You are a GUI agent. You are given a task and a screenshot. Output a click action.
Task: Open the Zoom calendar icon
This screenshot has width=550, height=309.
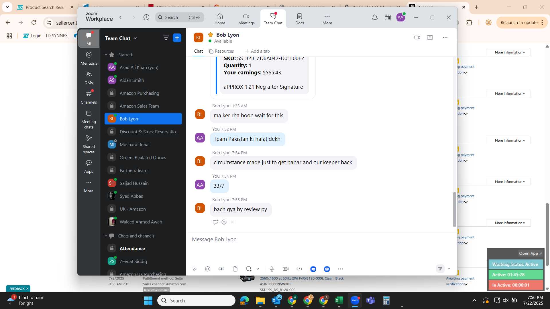388,17
